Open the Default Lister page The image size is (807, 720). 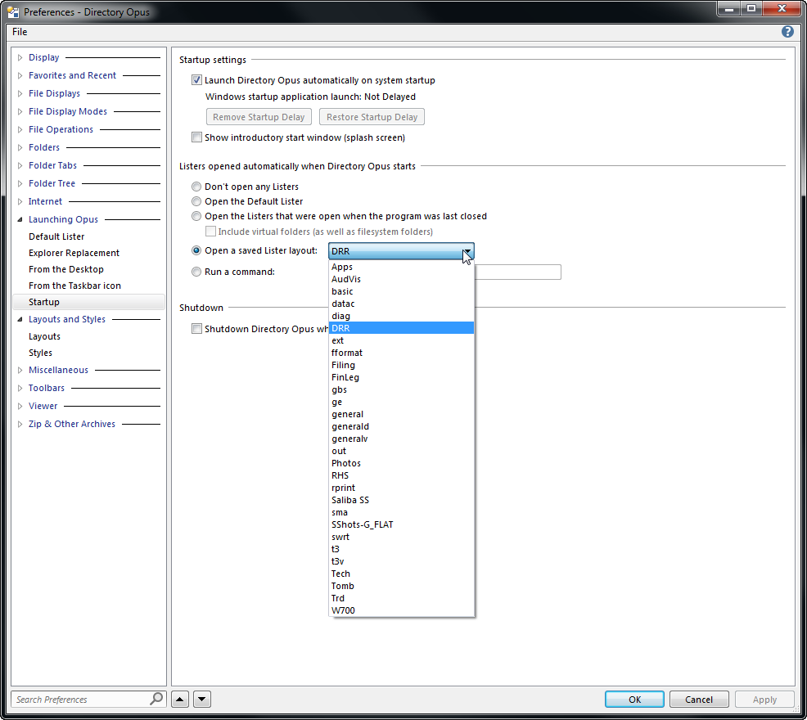[x=56, y=236]
